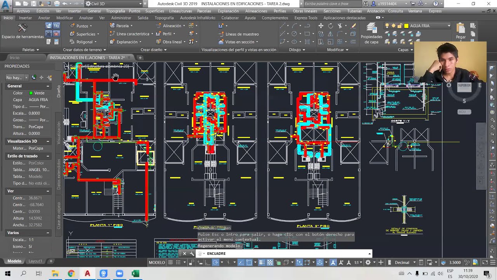Image resolution: width=497 pixels, height=280 pixels.
Task: Expand the Paletas panel
Action: (31, 50)
